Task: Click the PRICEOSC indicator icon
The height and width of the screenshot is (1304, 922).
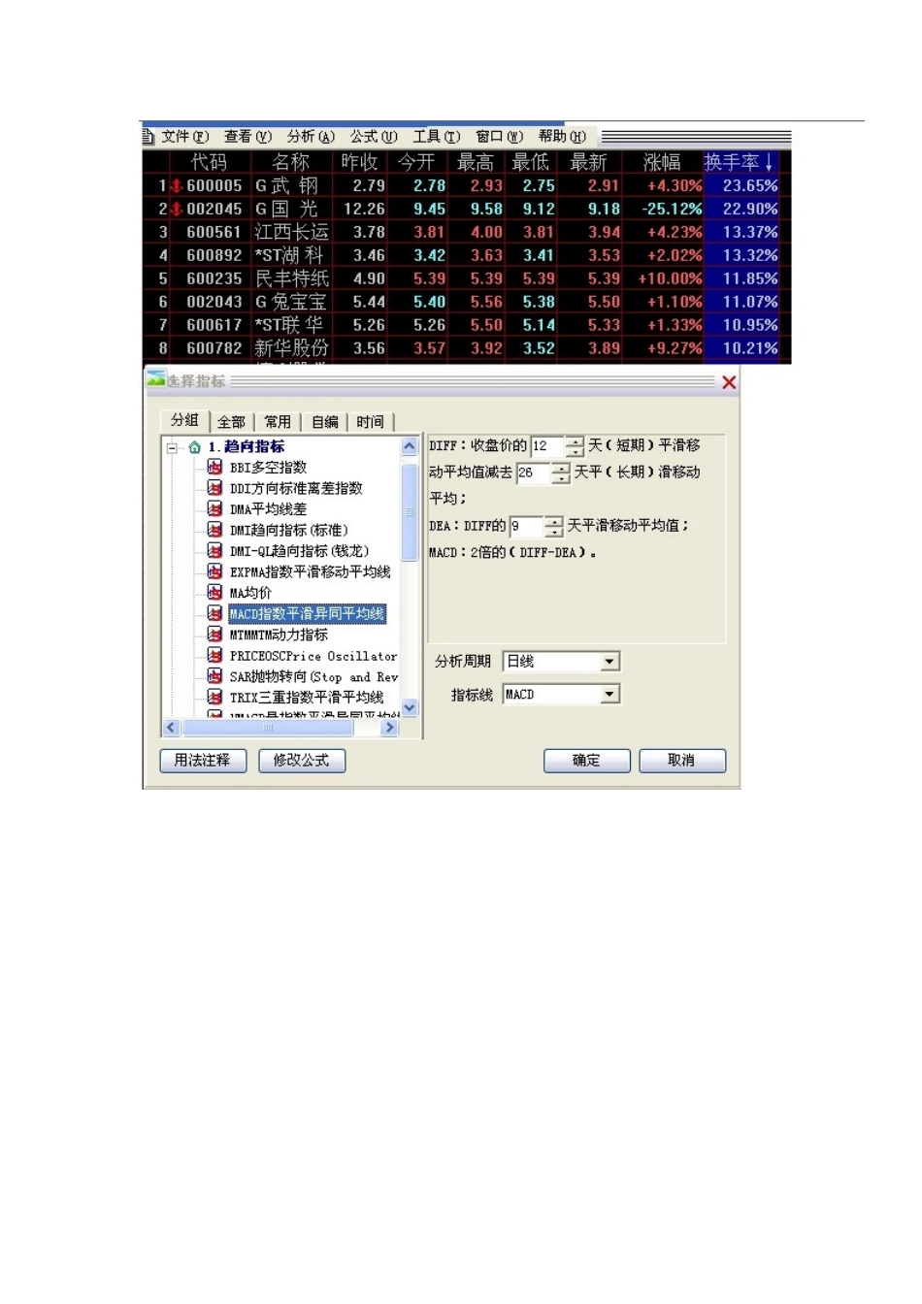Action: [x=214, y=655]
